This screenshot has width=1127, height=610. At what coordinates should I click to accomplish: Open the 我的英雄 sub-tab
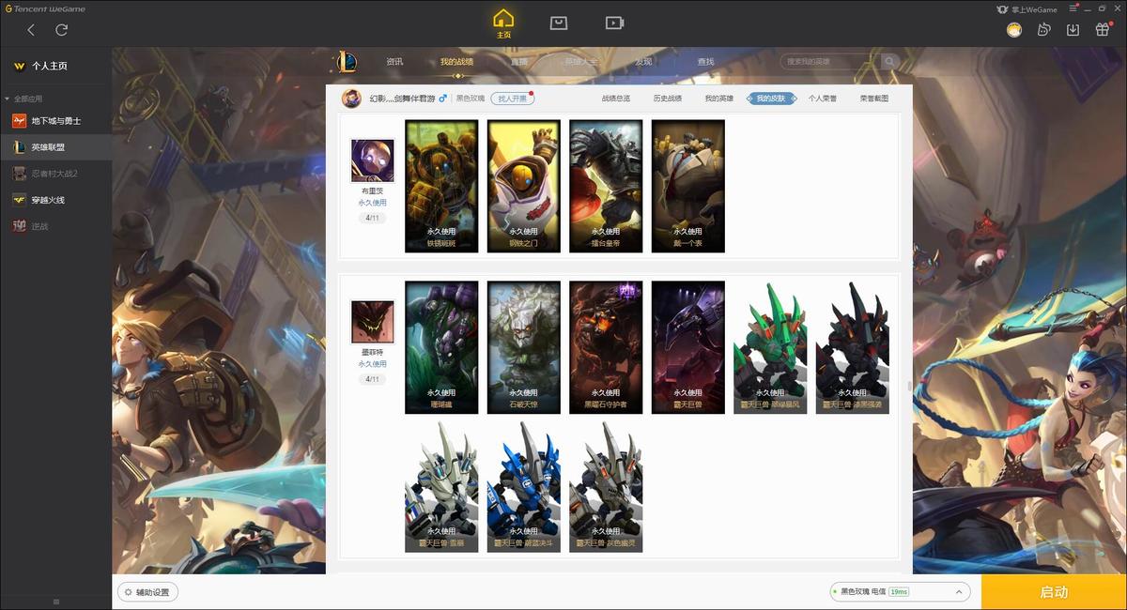(x=719, y=99)
